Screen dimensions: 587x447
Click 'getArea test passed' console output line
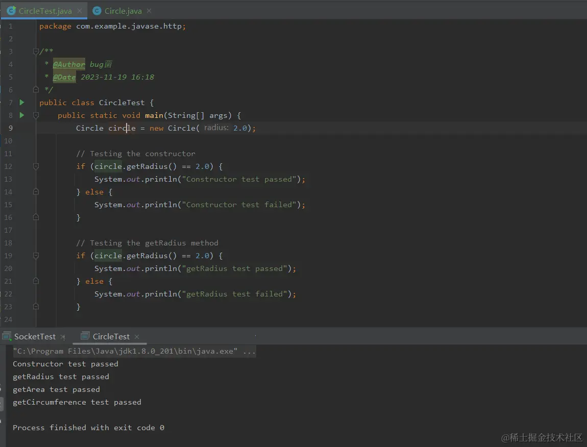tap(56, 389)
